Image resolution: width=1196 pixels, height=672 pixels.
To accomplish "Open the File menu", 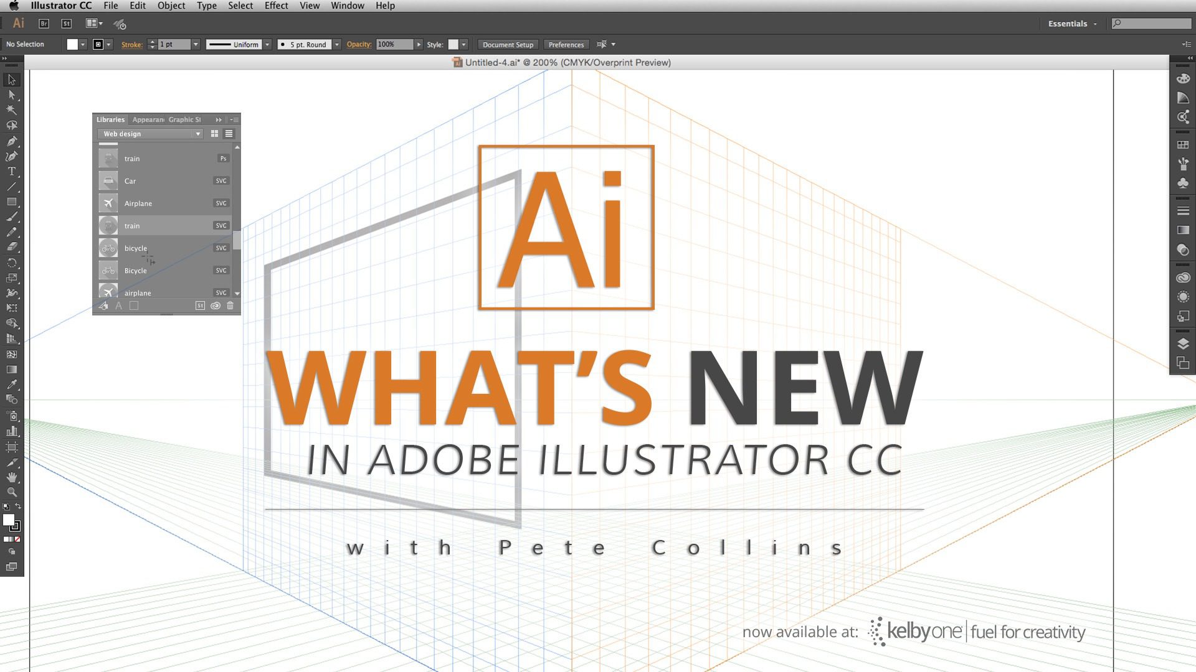I will [111, 6].
